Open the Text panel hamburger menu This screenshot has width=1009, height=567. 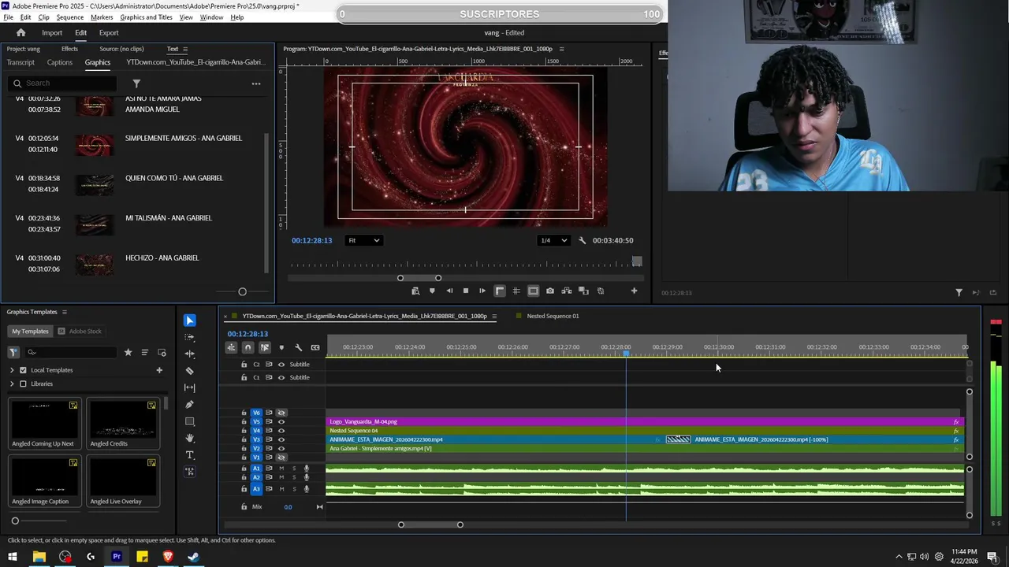coord(184,49)
